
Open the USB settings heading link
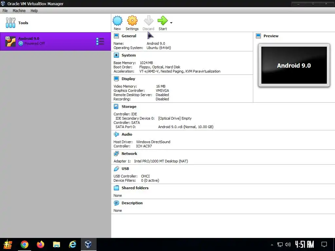point(125,169)
